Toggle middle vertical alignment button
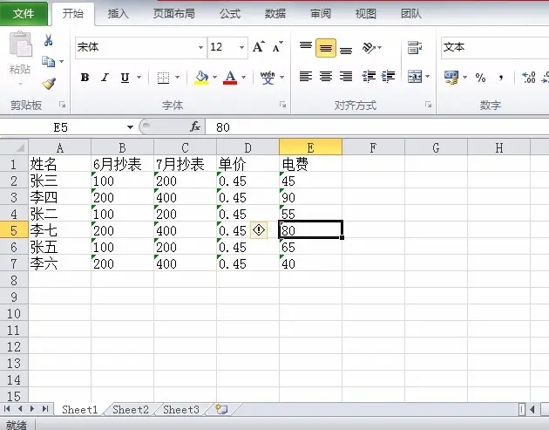549x430 pixels. [326, 47]
